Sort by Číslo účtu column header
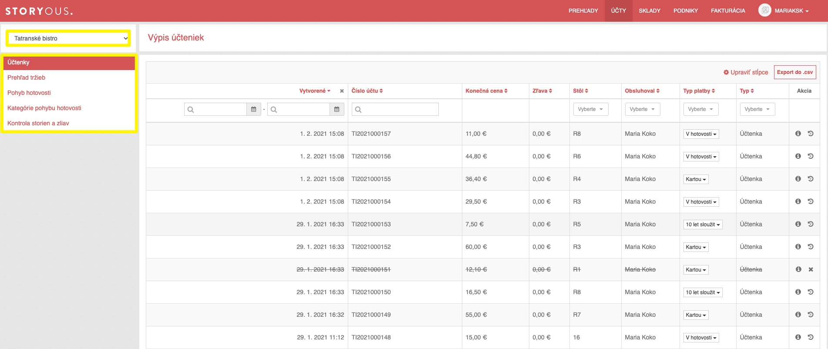The height and width of the screenshot is (349, 828). (x=367, y=91)
